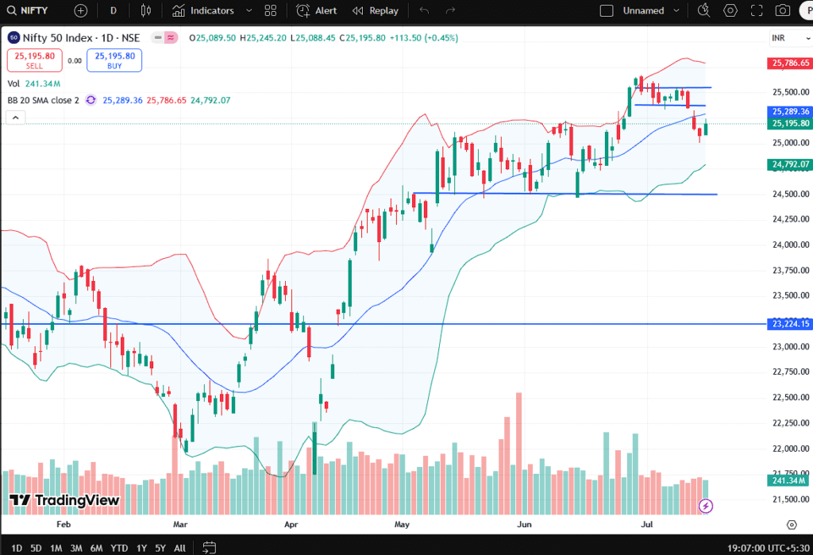Set range to 3M
Screen dimensions: 813x555
tap(76, 548)
